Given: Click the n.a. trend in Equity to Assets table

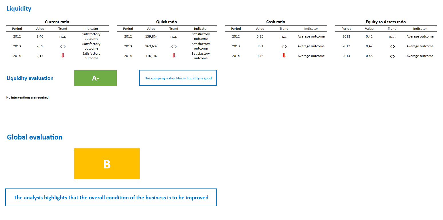Looking at the screenshot, I should pyautogui.click(x=392, y=37).
